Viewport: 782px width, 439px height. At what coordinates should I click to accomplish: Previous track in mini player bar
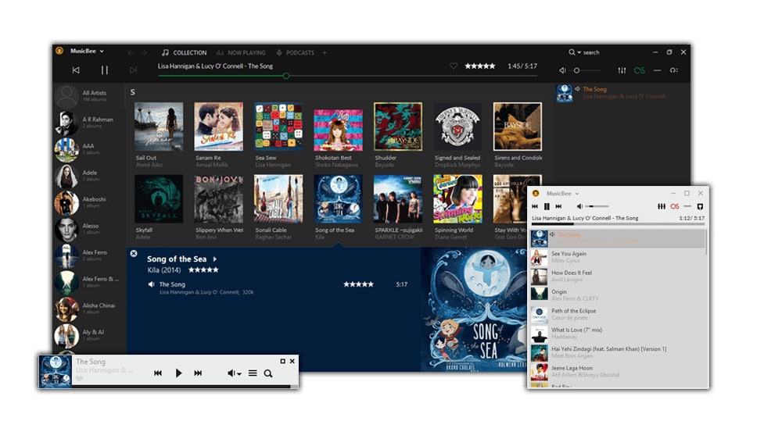[x=158, y=373]
